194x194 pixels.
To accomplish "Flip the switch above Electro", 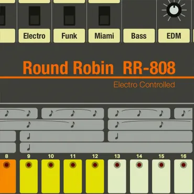I will pyautogui.click(x=35, y=16).
